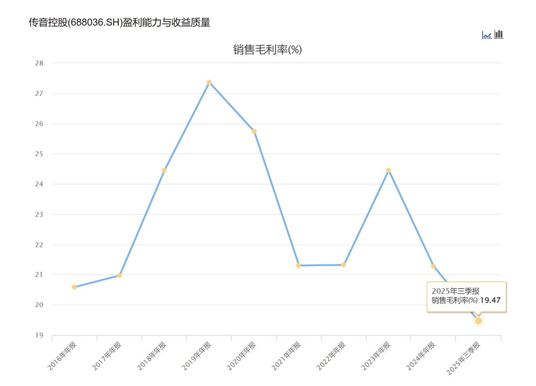Select the 2021年年报 data point

click(298, 266)
